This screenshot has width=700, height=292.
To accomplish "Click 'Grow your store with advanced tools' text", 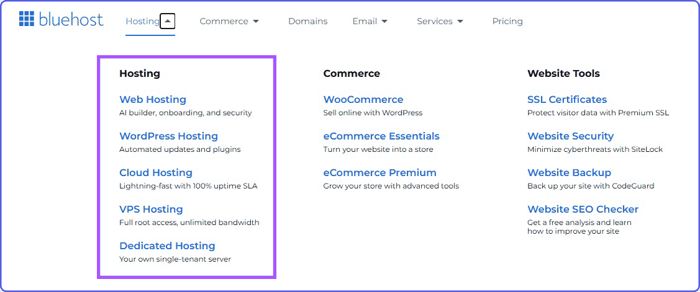I will pyautogui.click(x=391, y=186).
